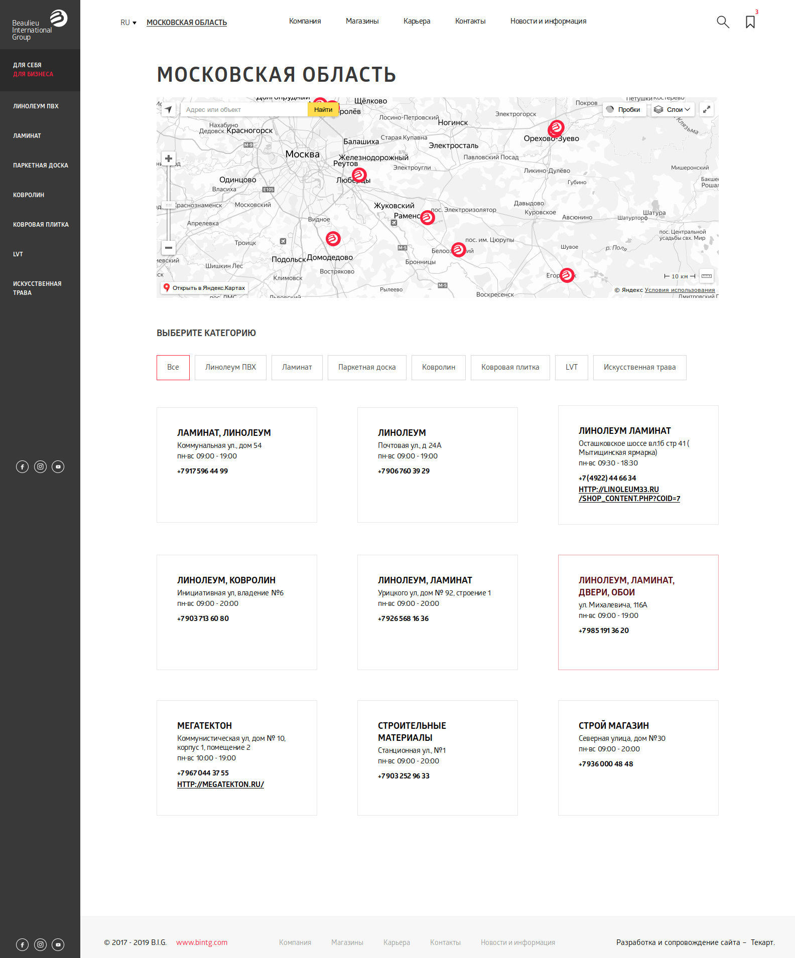This screenshot has width=795, height=958.
Task: Click the store marker near Домодедово
Action: pos(333,239)
